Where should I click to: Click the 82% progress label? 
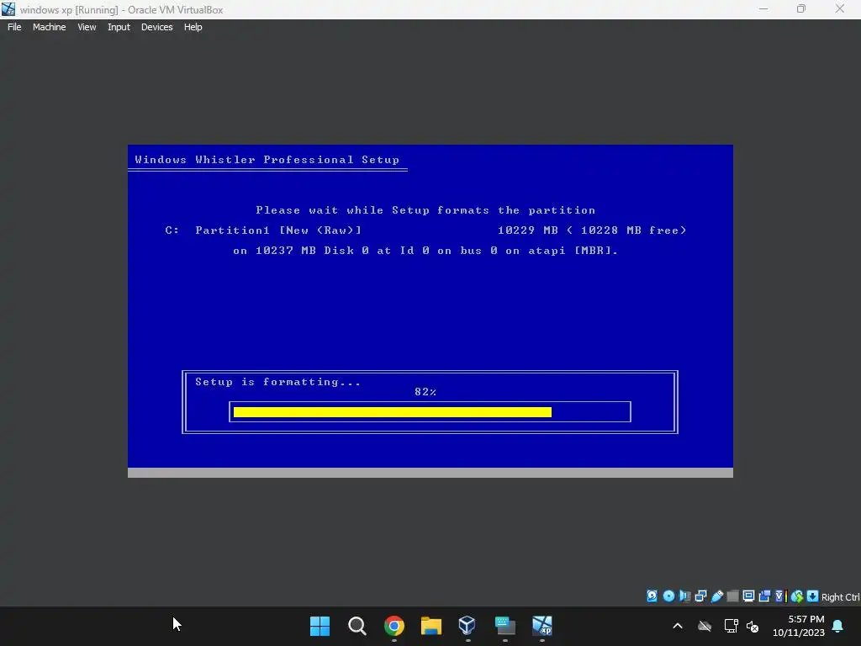[x=425, y=392]
